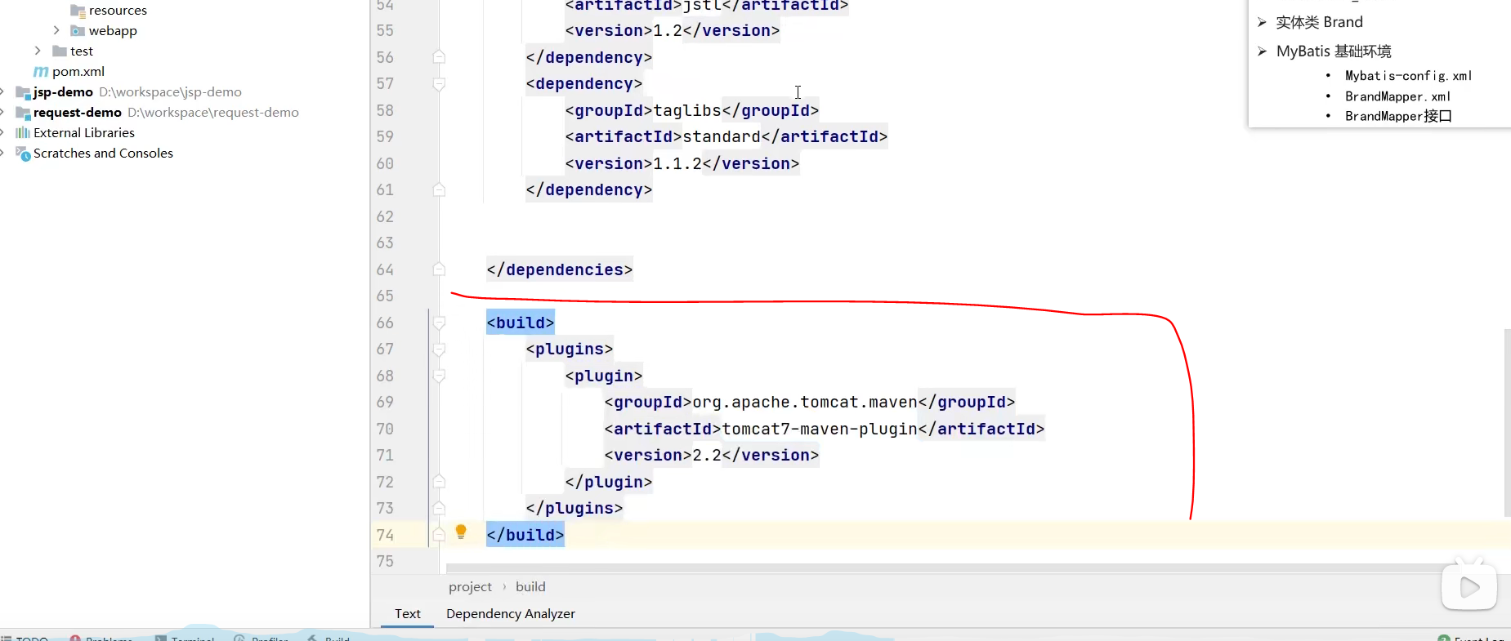Select request-demo module in the tree
This screenshot has height=641, width=1511.
[78, 113]
